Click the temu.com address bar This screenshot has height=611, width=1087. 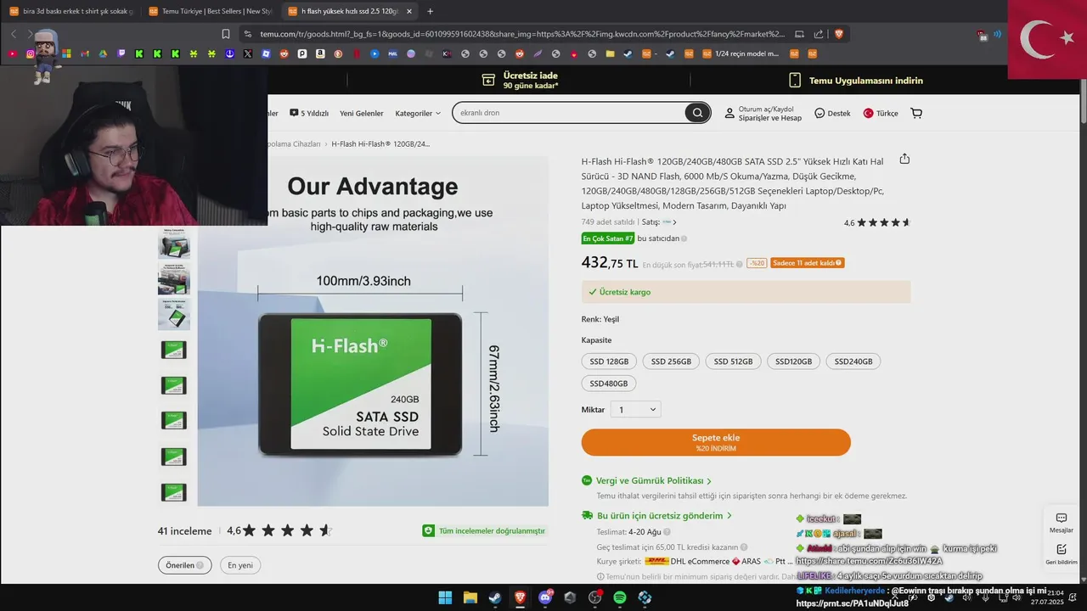[521, 34]
